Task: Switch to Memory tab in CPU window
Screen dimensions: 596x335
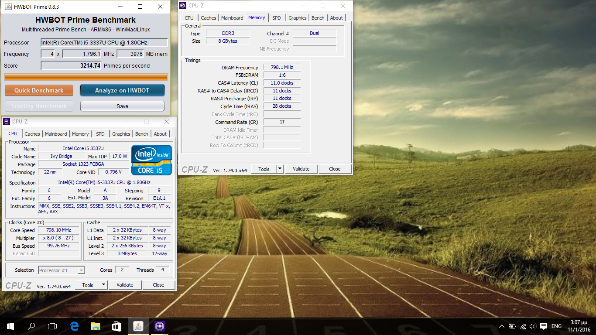Action: [x=80, y=134]
